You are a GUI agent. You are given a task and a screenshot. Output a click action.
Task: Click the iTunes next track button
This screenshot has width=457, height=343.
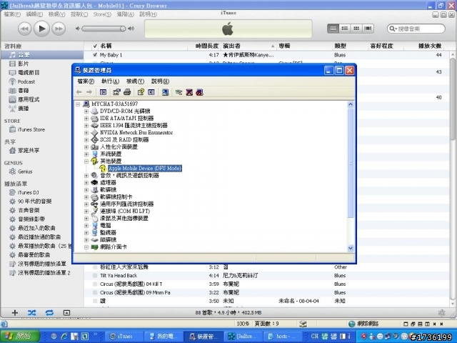(x=59, y=29)
